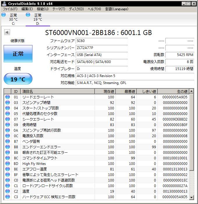This screenshot has height=204, width=198.
Task: Click status orb for attribute 09 使用時間
Action: [x=8, y=125]
